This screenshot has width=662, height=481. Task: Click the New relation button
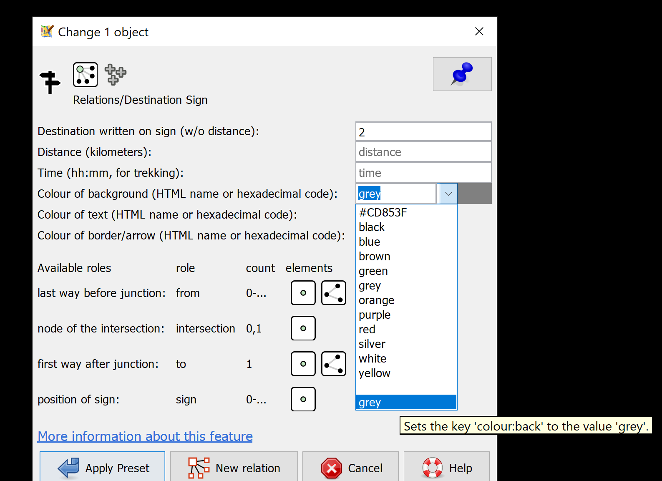point(234,468)
